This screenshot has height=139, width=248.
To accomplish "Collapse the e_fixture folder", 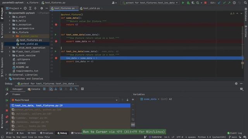I will 10,32.
